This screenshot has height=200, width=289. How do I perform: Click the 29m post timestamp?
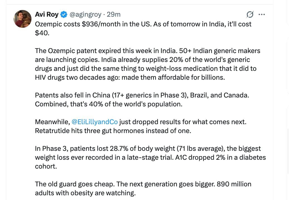click(114, 14)
